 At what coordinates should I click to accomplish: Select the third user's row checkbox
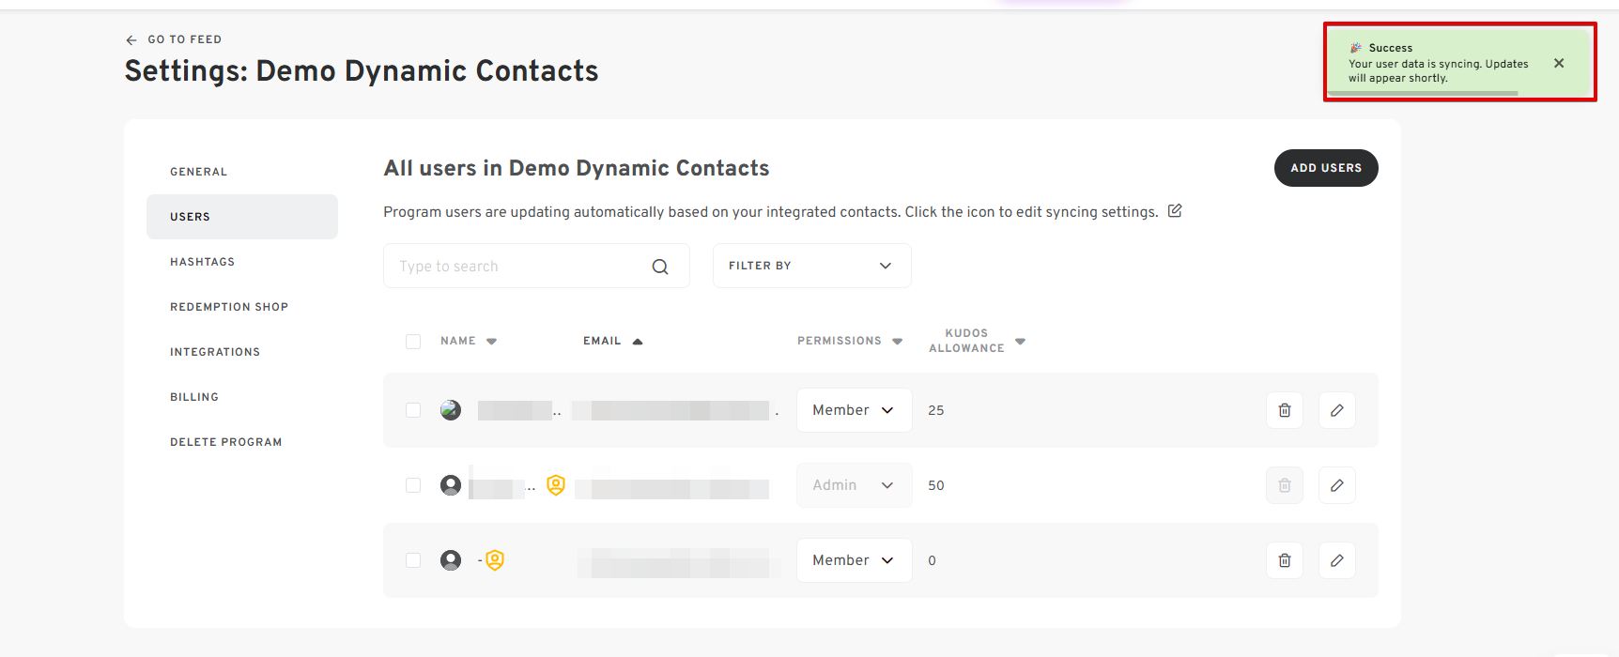[413, 560]
